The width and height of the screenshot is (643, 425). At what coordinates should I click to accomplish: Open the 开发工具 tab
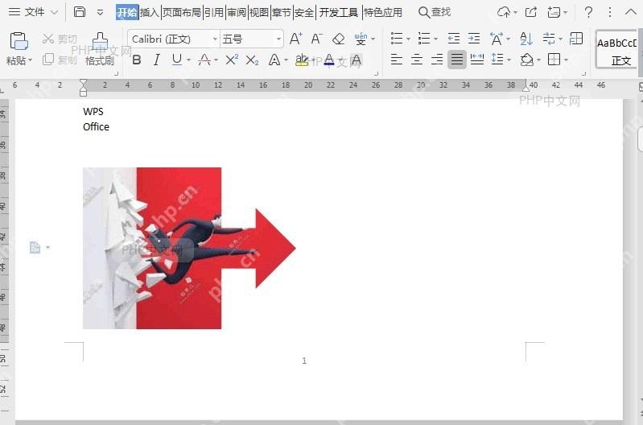tap(338, 12)
